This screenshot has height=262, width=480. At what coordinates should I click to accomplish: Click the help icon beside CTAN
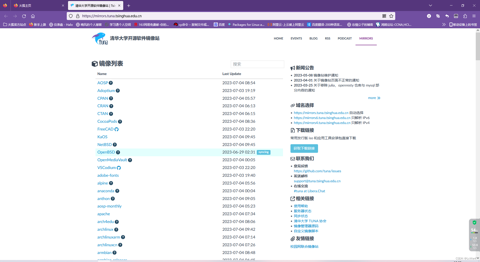(111, 114)
